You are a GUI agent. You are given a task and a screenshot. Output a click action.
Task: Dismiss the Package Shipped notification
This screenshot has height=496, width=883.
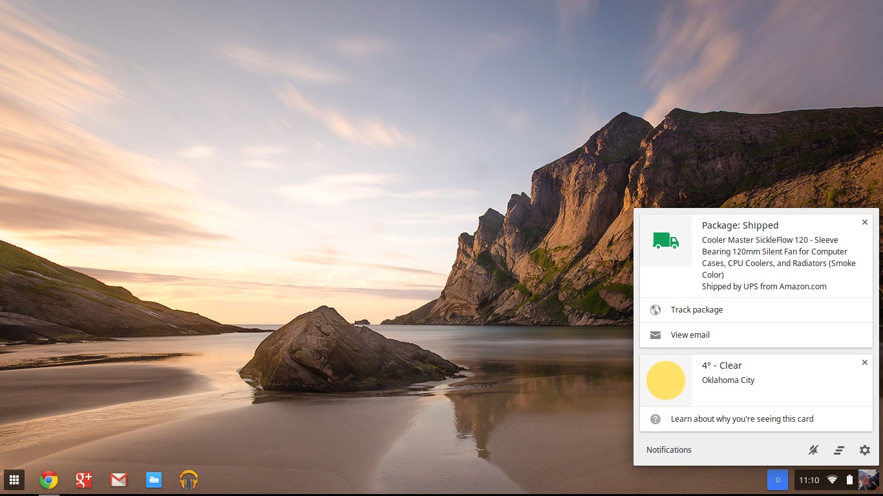click(864, 222)
